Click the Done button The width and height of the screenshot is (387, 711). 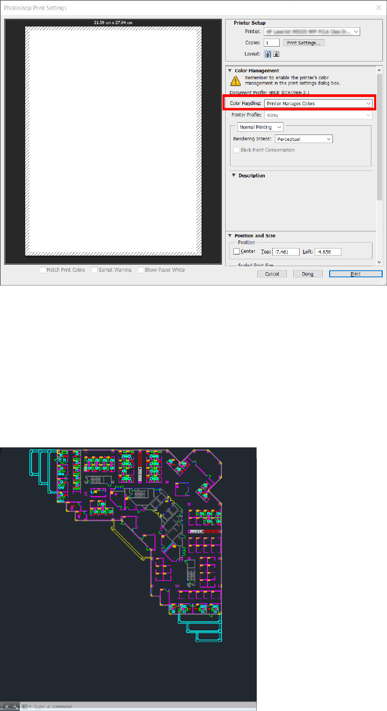click(308, 274)
